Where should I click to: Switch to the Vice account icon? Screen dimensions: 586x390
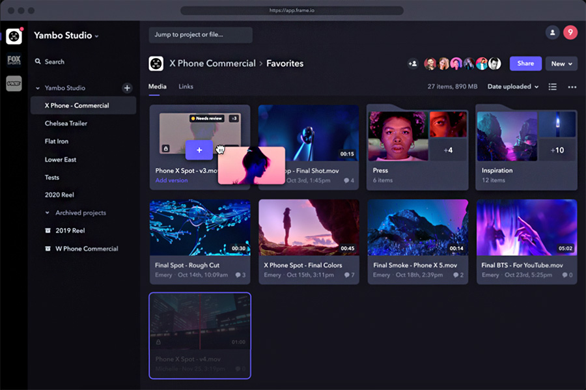14,84
